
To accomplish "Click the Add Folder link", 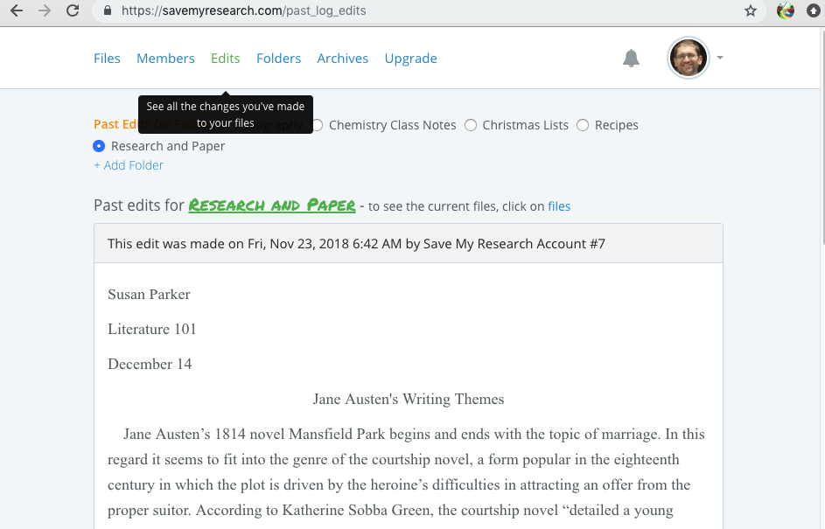I will pos(129,165).
